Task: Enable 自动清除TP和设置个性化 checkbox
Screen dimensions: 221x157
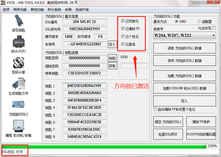Action: pyautogui.click(x=155, y=109)
